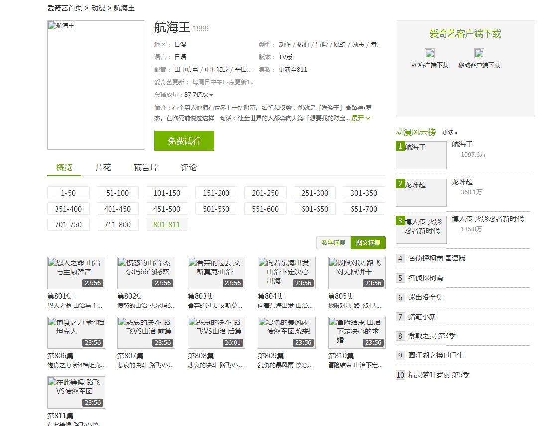
Task: Switch to the 评论 tab
Action: pyautogui.click(x=188, y=167)
